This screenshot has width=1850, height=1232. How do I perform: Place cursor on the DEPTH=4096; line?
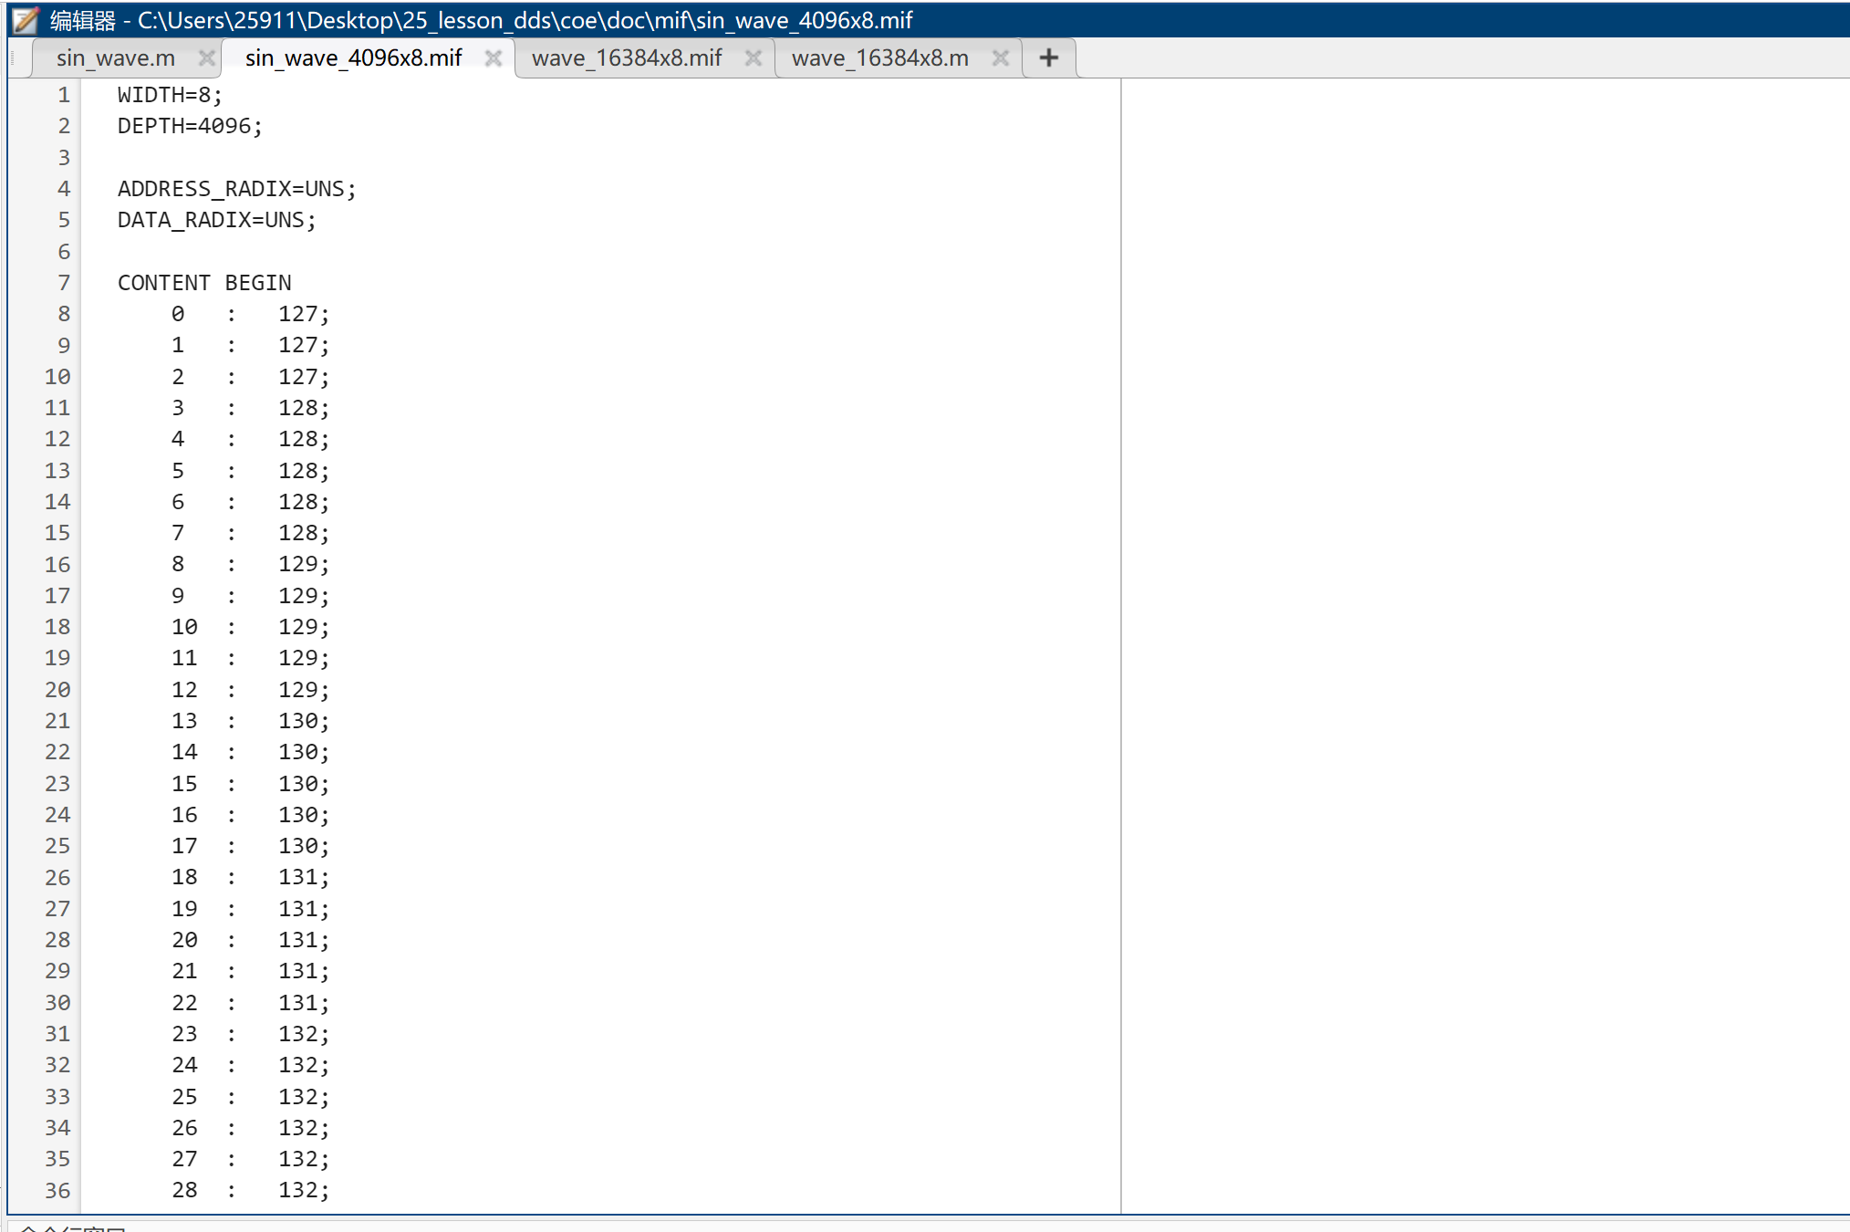coord(190,126)
